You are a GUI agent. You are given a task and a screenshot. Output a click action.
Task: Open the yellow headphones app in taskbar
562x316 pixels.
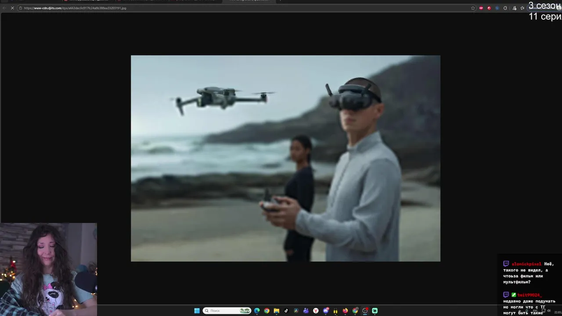335,311
